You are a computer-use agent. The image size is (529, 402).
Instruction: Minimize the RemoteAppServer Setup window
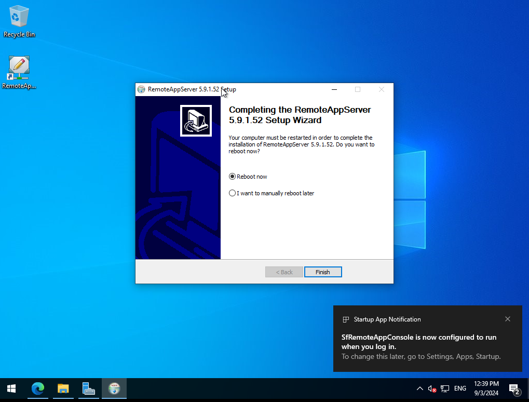[x=334, y=89]
